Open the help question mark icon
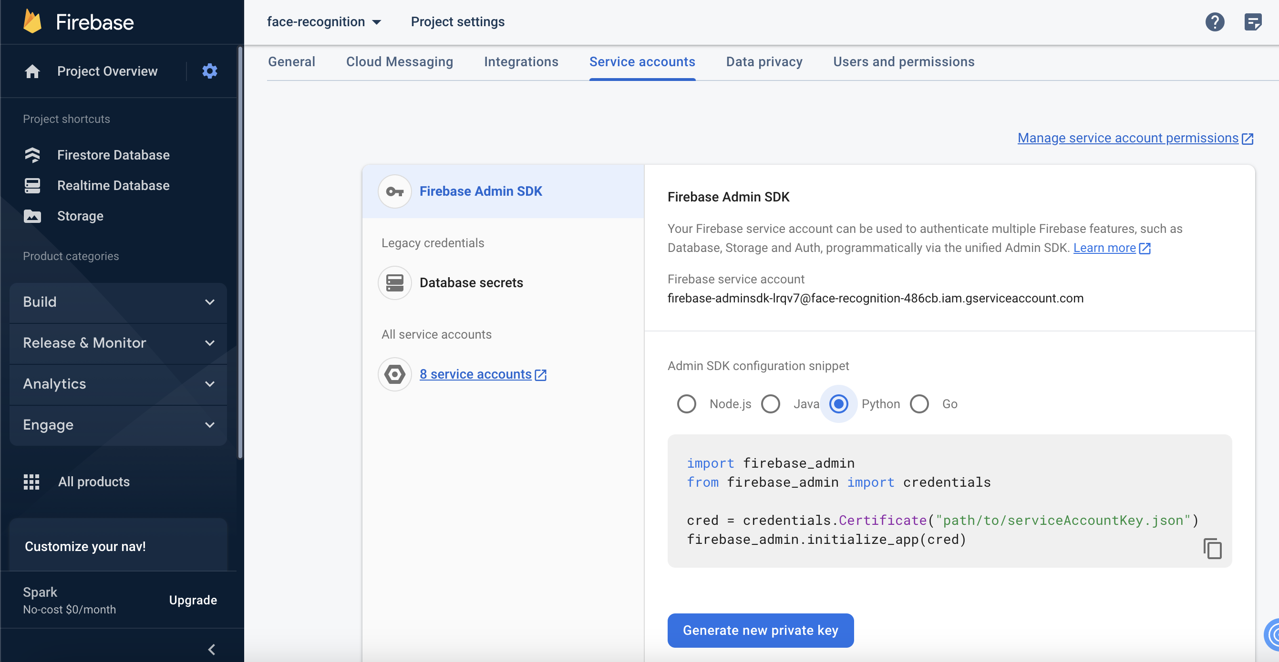 coord(1215,22)
